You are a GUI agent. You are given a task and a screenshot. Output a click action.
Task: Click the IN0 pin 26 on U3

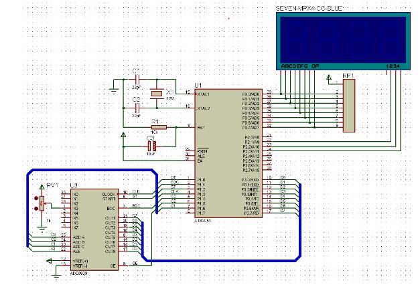coord(66,194)
